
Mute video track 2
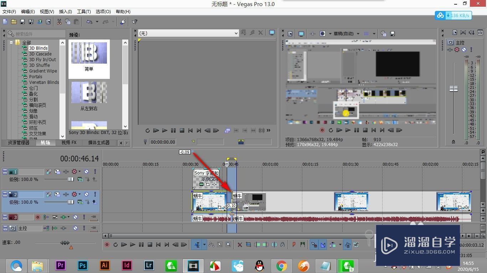point(86,194)
